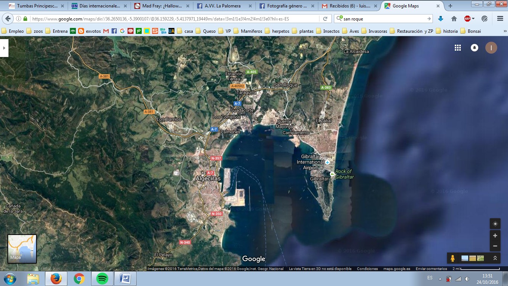Zoom out the map with minus button

495,246
